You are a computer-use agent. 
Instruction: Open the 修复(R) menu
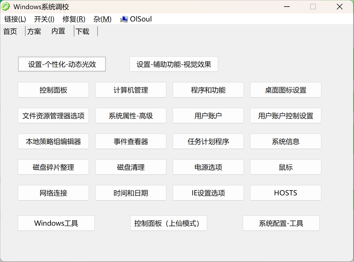74,19
